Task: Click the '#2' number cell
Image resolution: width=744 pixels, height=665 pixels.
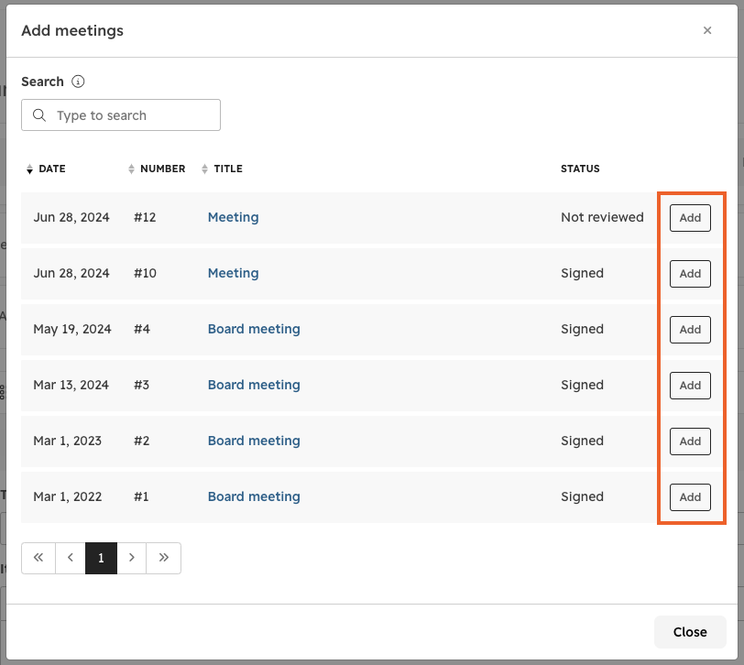Action: (x=141, y=441)
